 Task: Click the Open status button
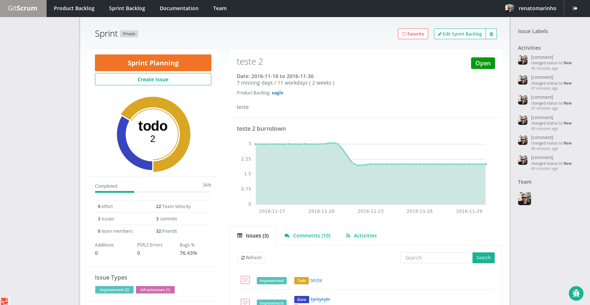point(483,63)
